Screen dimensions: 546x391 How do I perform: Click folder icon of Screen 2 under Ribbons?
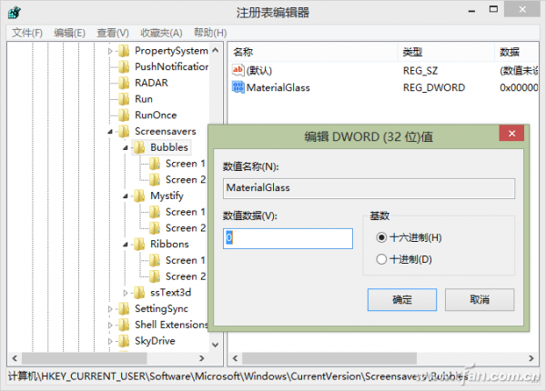tap(155, 276)
